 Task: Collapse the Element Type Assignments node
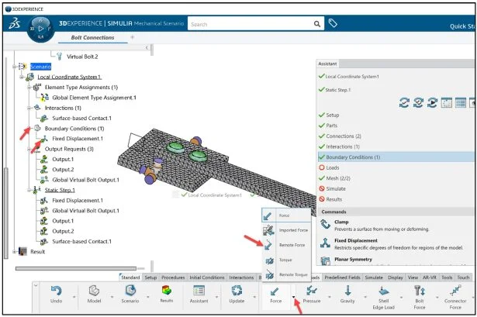(x=29, y=88)
